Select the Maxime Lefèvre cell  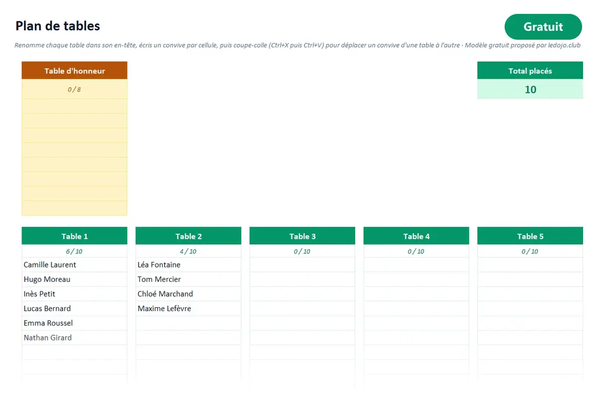(188, 309)
